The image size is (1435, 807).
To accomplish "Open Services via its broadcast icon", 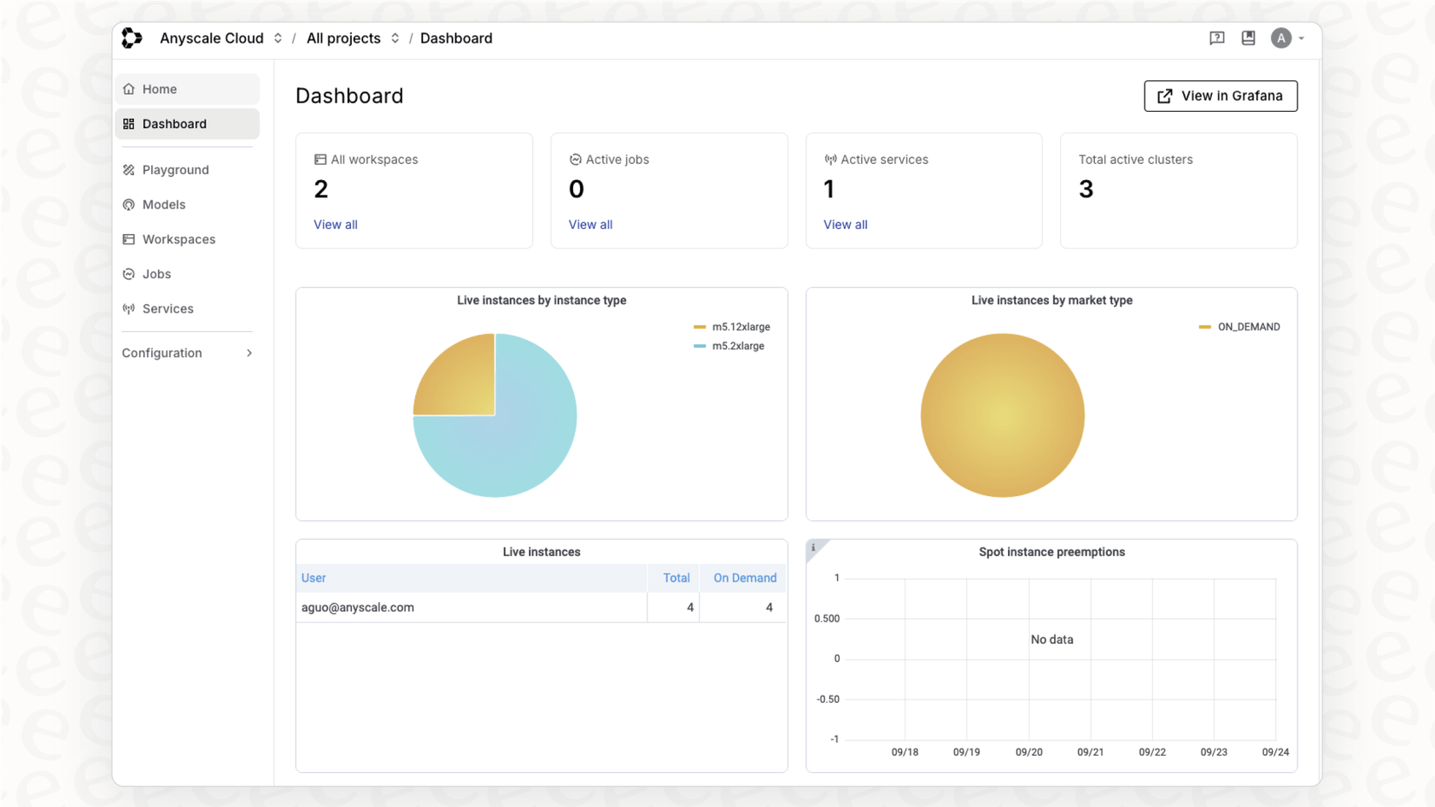I will click(129, 308).
